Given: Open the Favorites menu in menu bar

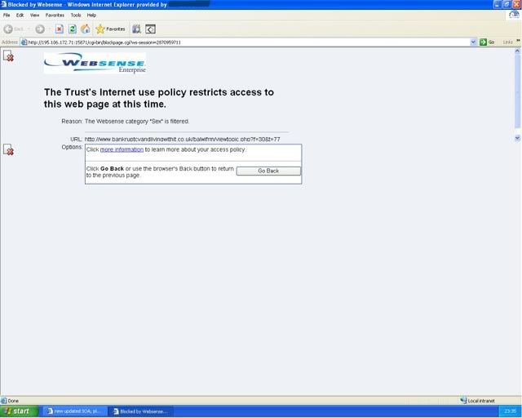Looking at the screenshot, I should [55, 15].
